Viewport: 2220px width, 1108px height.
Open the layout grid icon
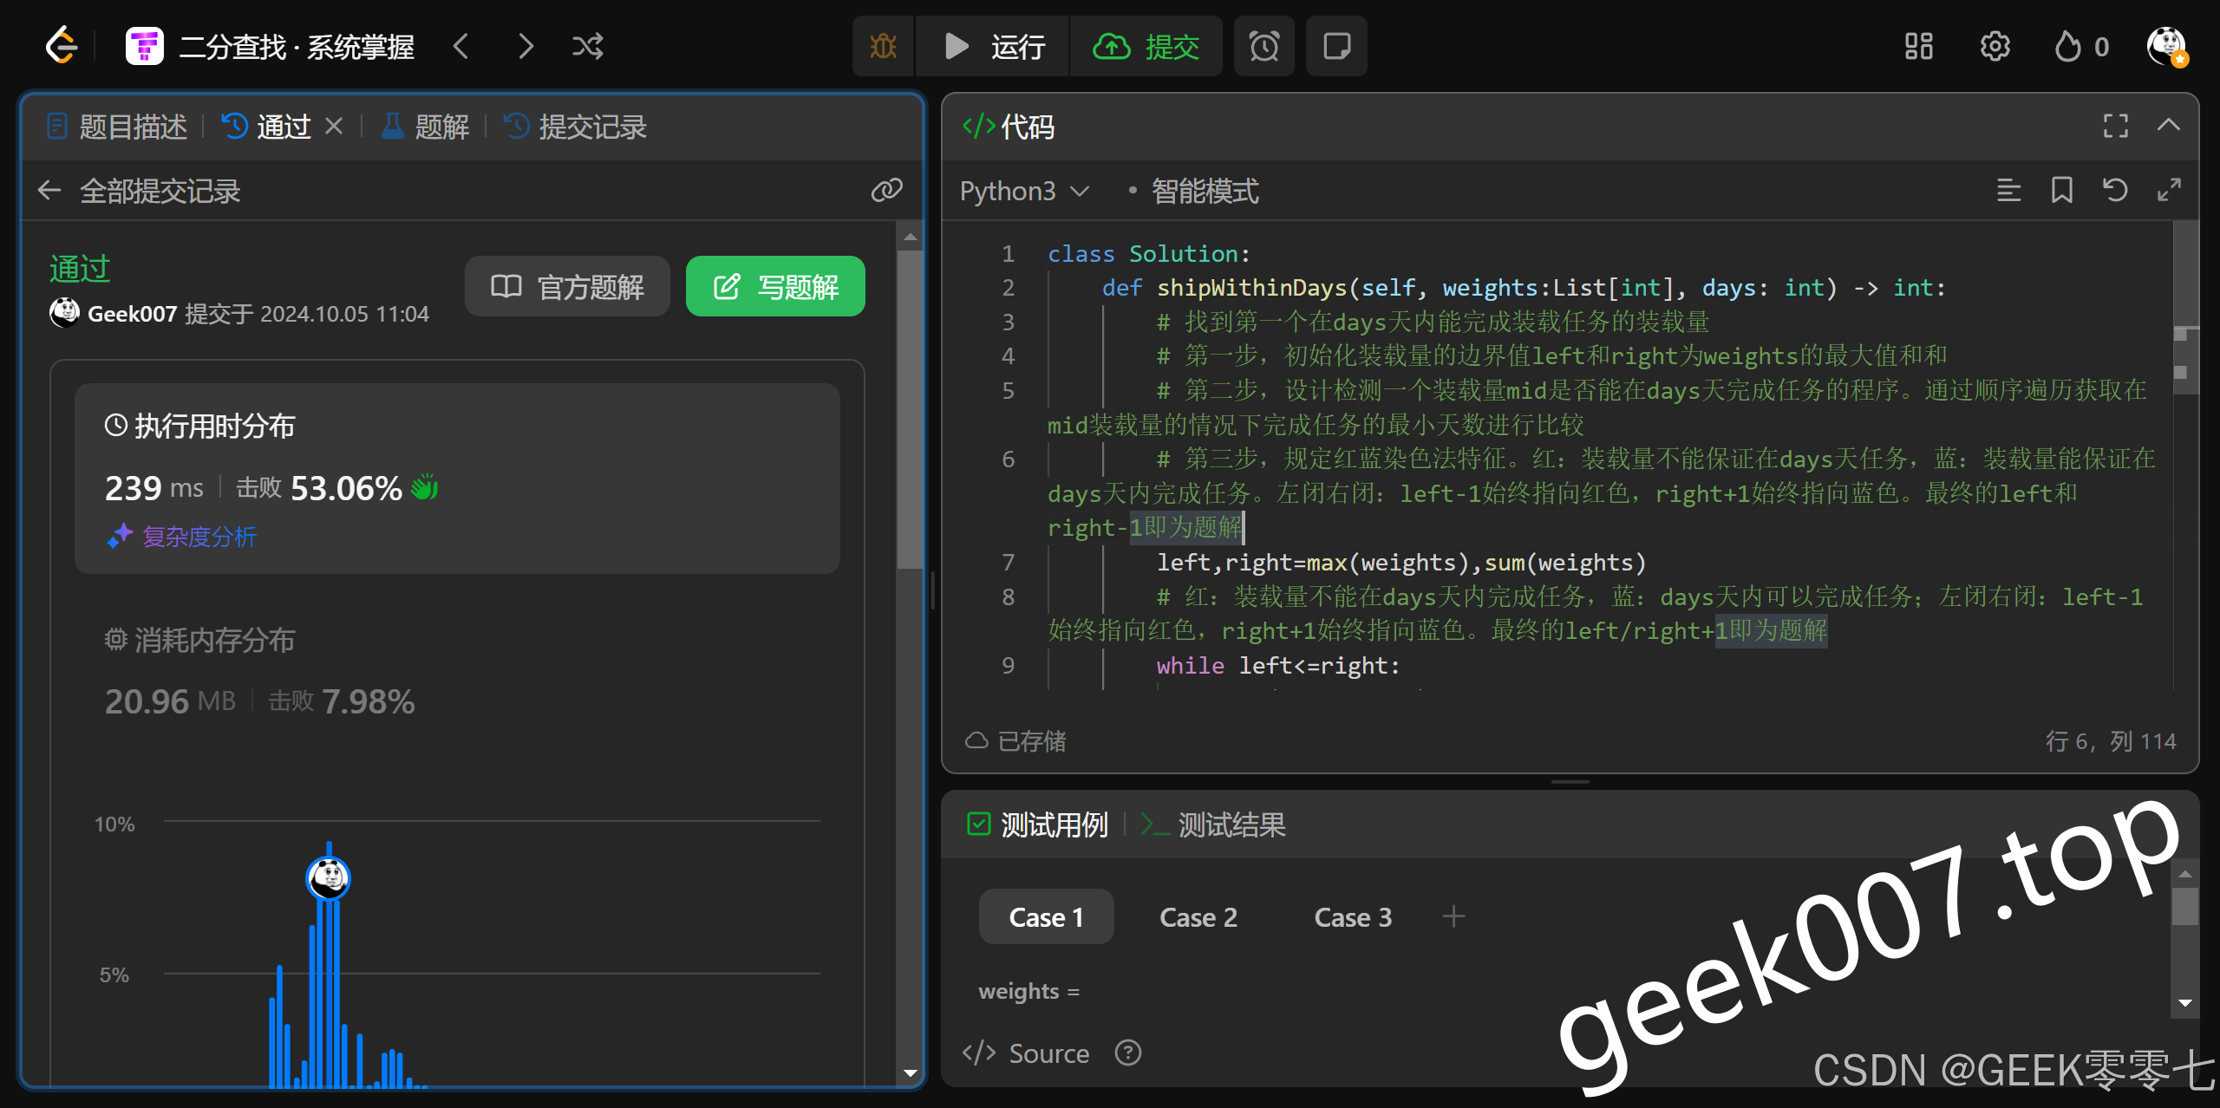pos(1918,46)
